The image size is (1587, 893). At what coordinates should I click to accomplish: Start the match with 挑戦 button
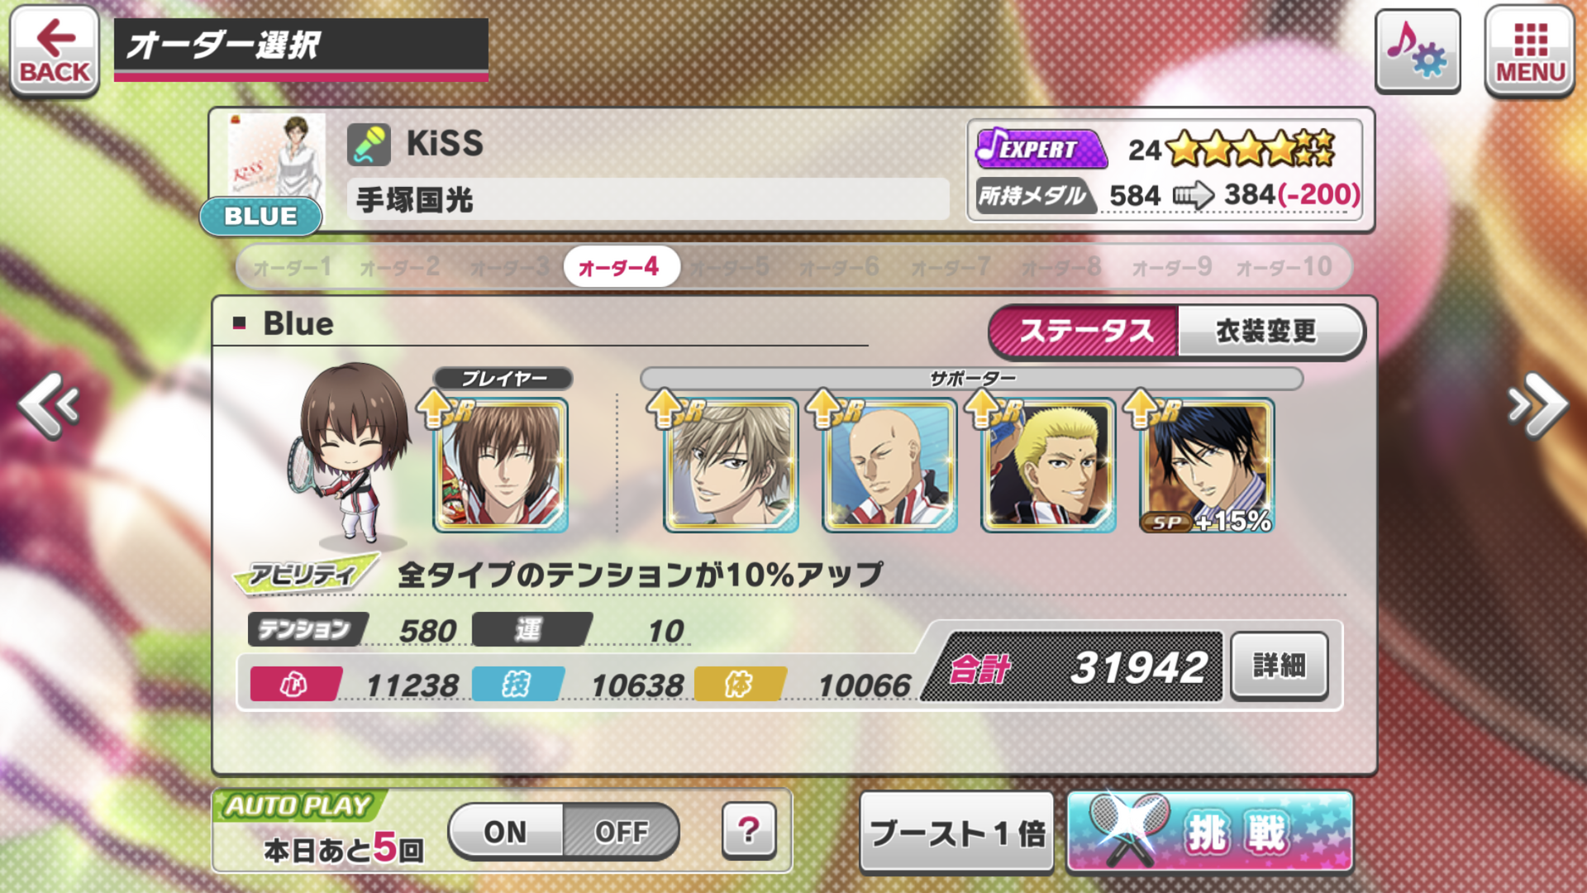tap(1210, 832)
